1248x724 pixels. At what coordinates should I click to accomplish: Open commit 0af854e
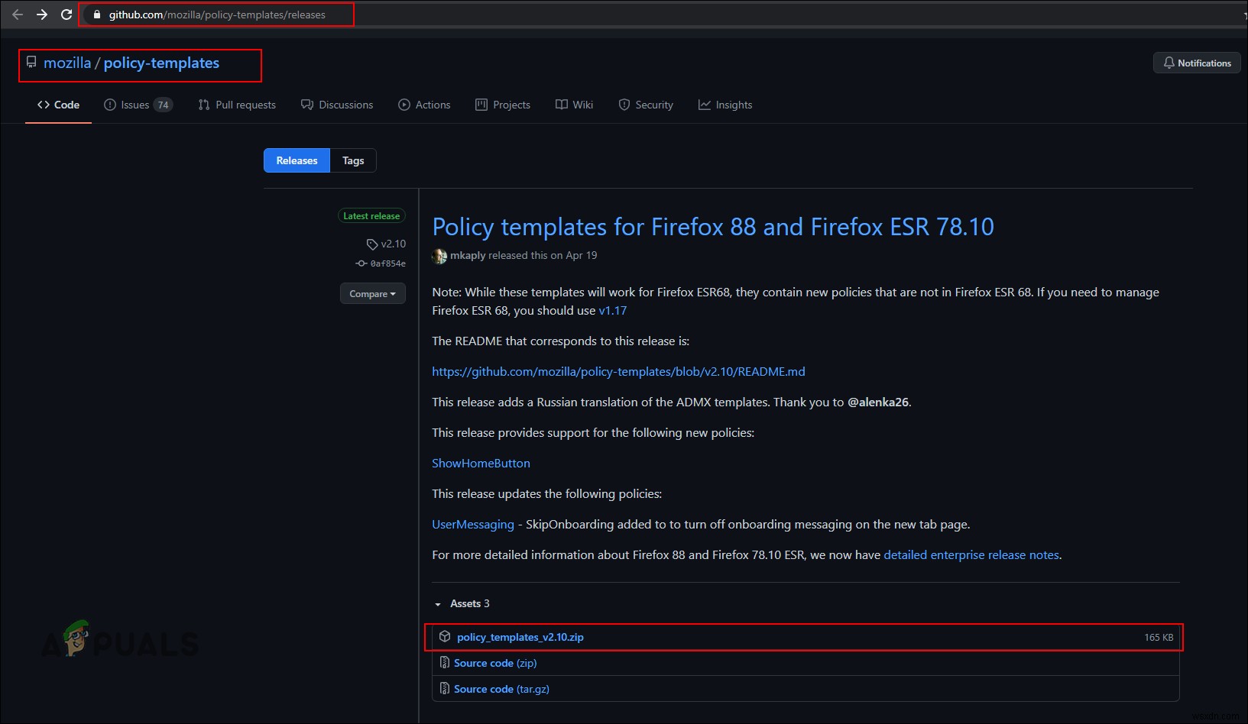tap(388, 263)
